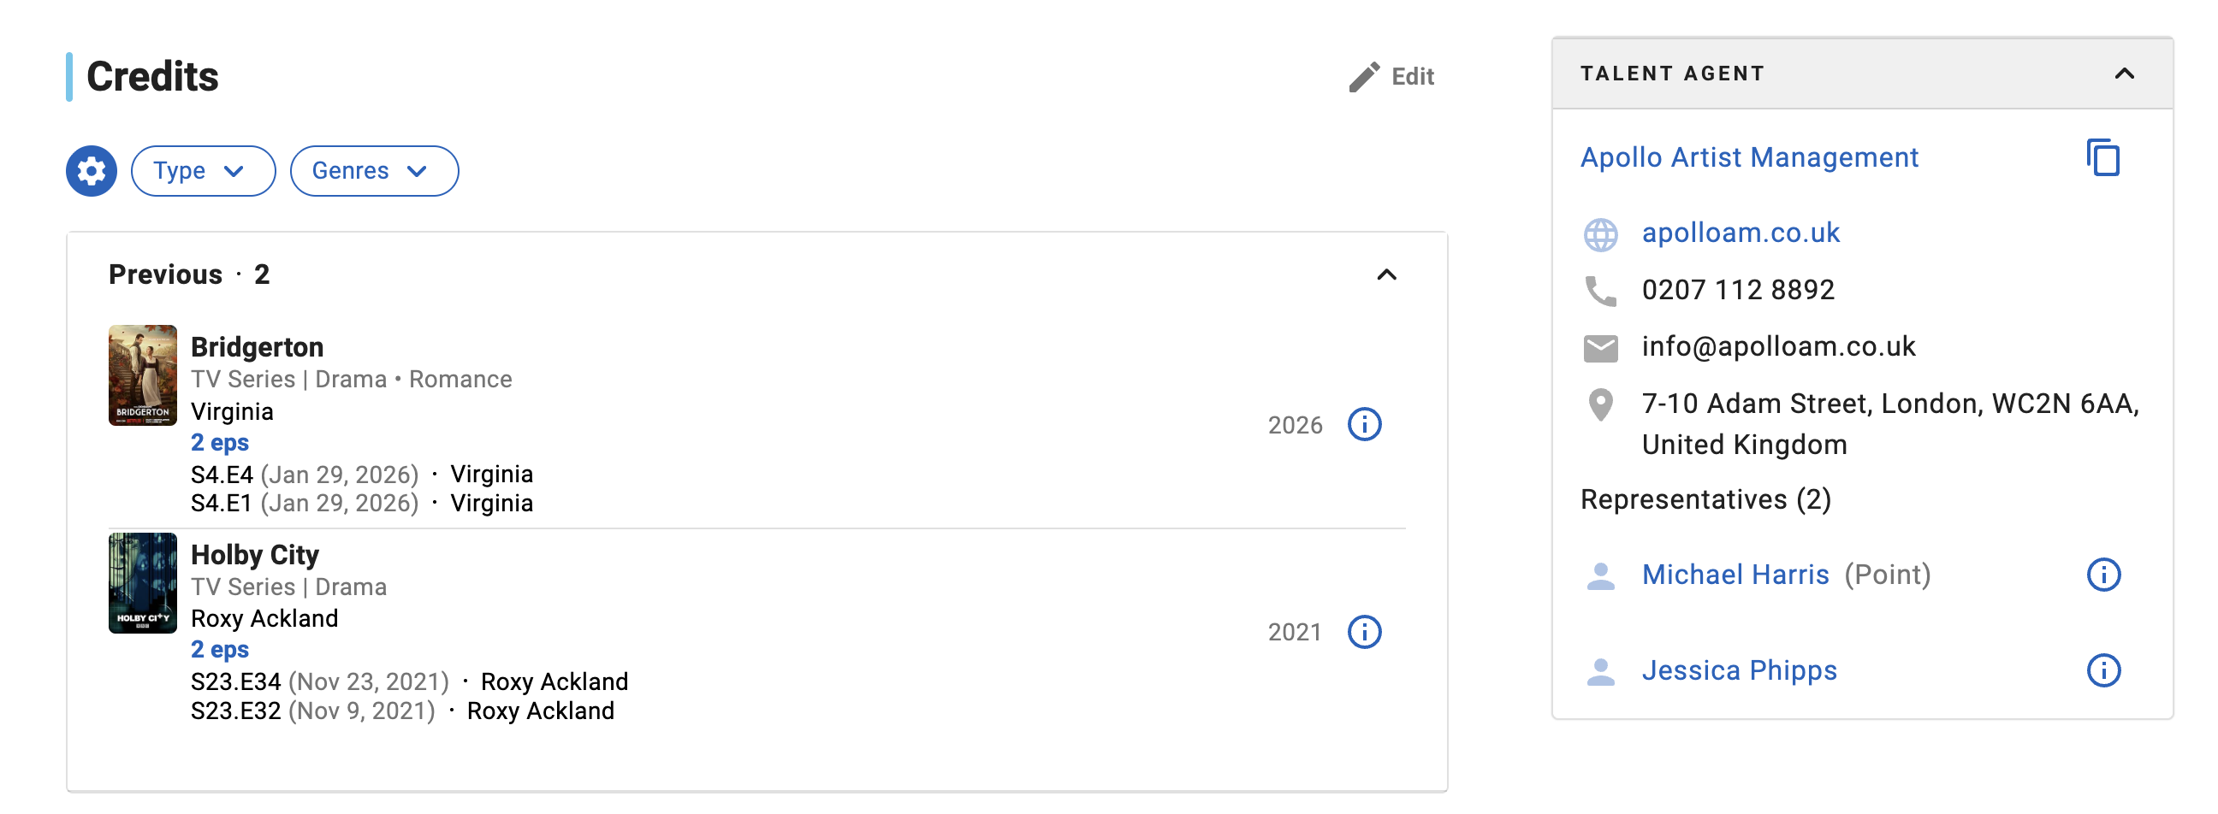The height and width of the screenshot is (814, 2218).
Task: Click the Bridgerton poster thumbnail
Action: pyautogui.click(x=143, y=375)
